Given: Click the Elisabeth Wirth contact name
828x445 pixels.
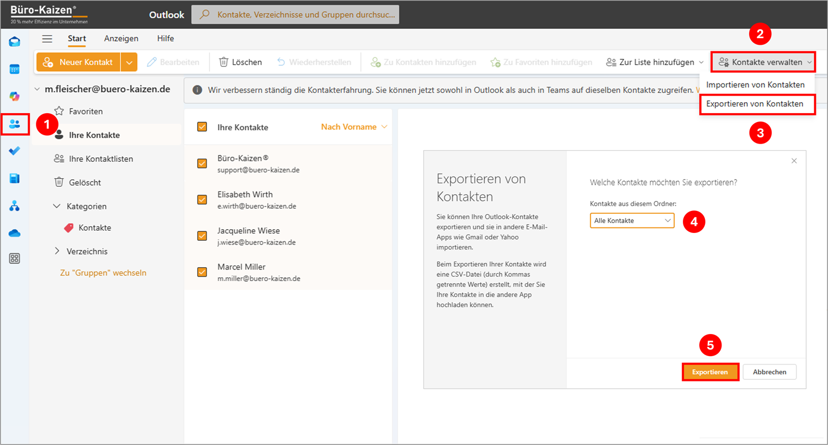Looking at the screenshot, I should pyautogui.click(x=245, y=194).
